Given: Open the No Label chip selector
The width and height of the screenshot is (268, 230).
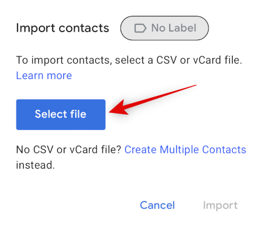Looking at the screenshot, I should click(164, 28).
